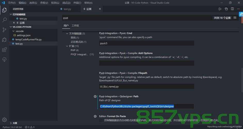Collapse the VS-CODE-PYTHON folder section
Viewport: 243px width, 129px height.
(11, 27)
